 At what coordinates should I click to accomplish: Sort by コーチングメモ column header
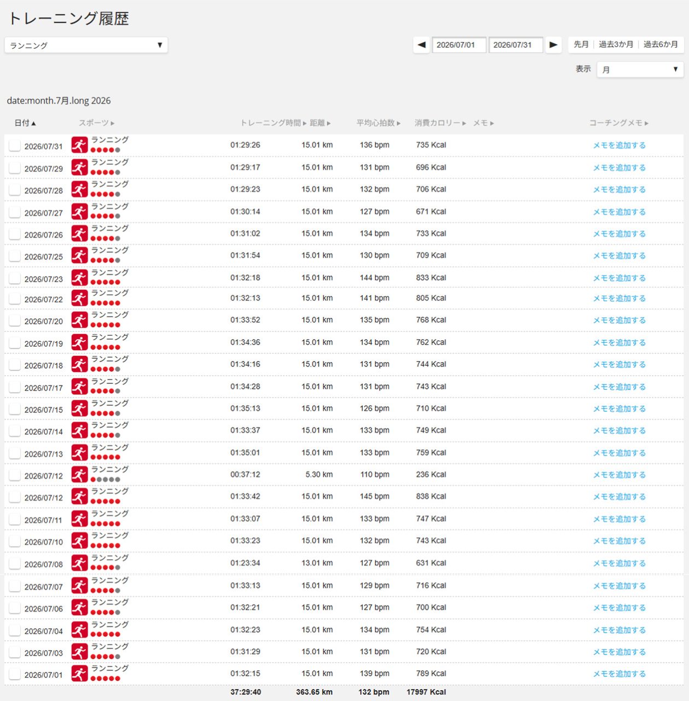pos(619,123)
